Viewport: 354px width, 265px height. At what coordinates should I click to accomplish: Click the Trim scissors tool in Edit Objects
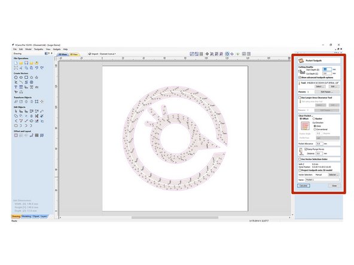(36, 116)
